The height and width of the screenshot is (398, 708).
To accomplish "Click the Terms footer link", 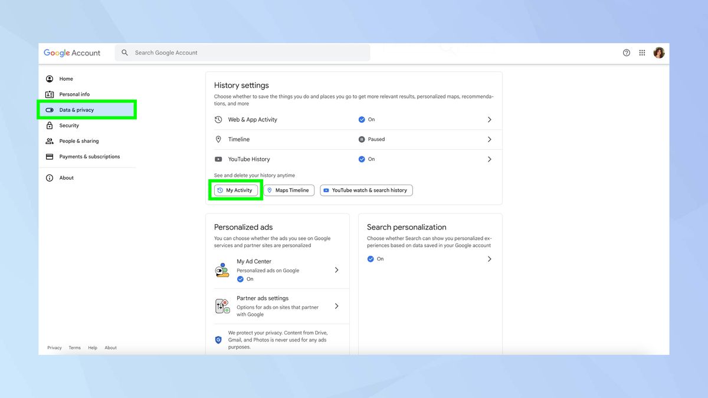I will pos(74,347).
